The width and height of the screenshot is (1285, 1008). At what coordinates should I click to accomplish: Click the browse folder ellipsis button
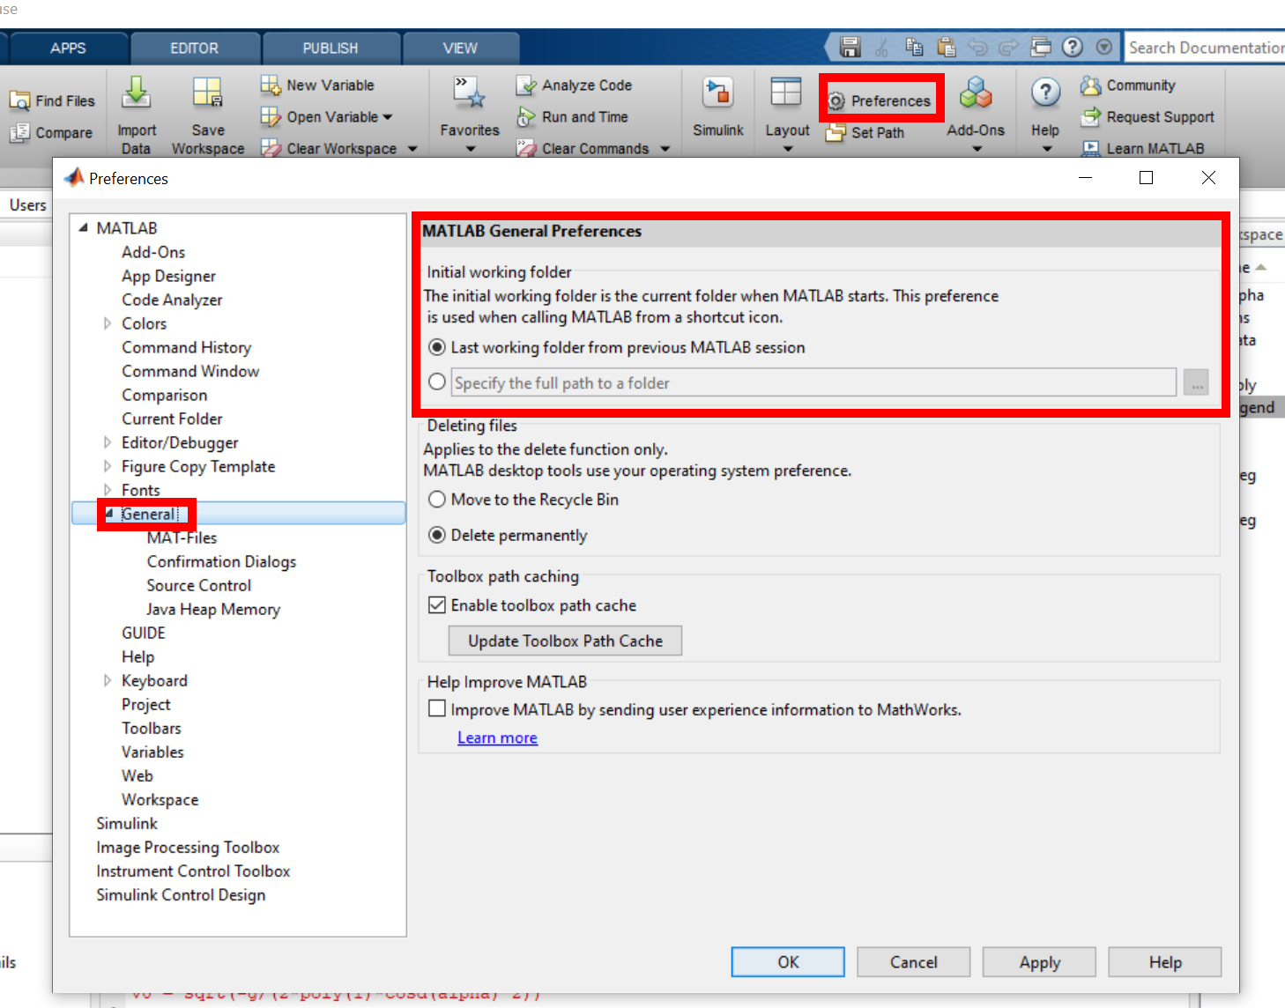point(1196,383)
